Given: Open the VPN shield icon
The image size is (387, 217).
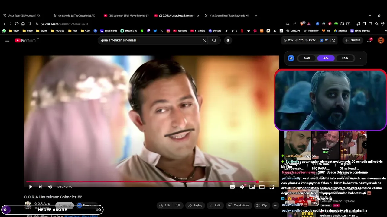Looking at the screenshot, I should tap(383, 24).
